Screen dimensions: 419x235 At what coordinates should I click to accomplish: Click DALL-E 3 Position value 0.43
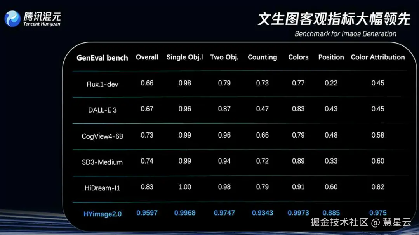331,109
